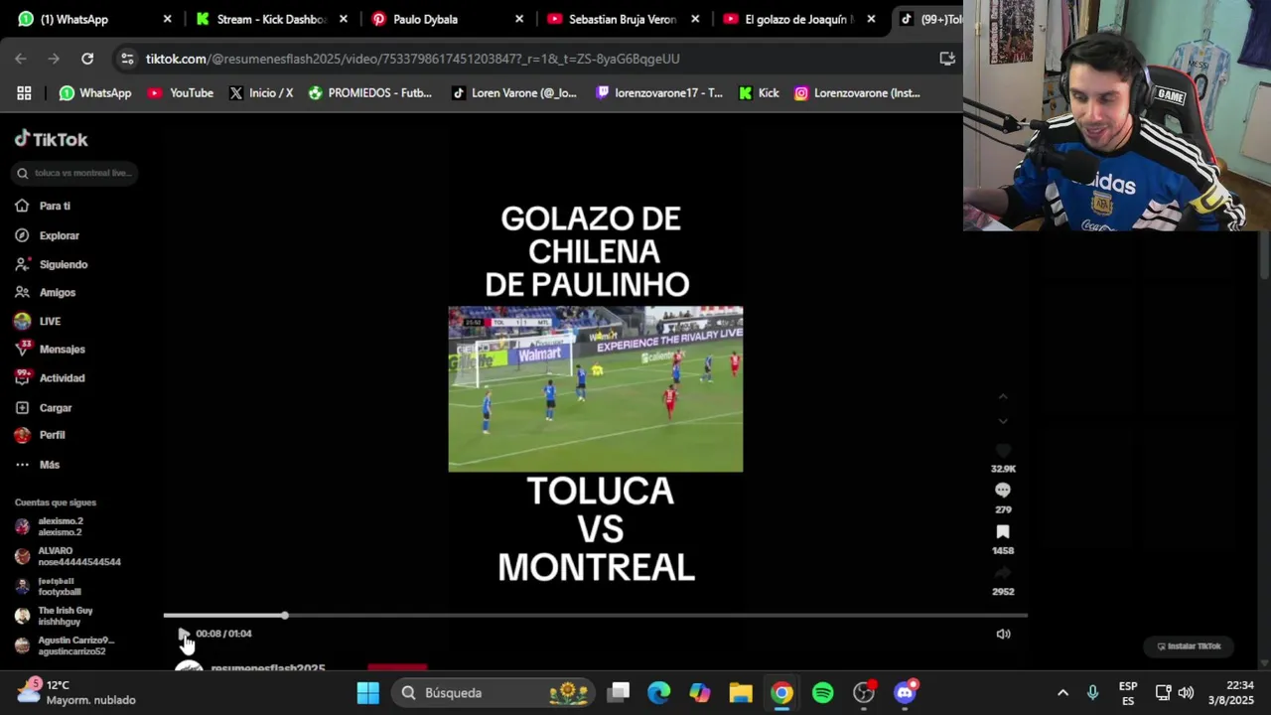Open YouTube bookmark
The image size is (1271, 715).
(180, 93)
